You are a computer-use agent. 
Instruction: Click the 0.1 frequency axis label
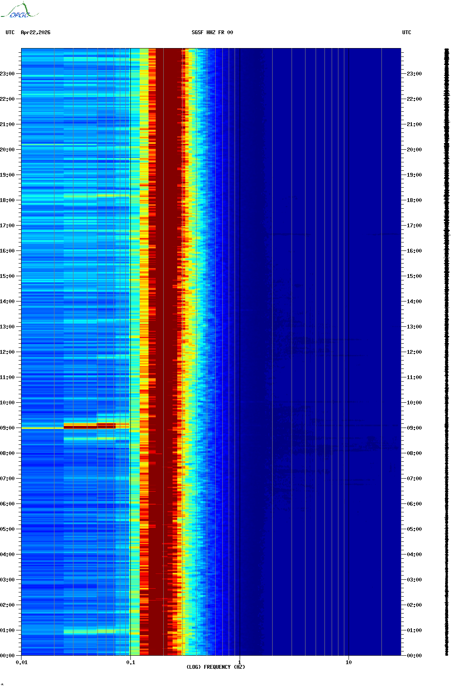[130, 662]
